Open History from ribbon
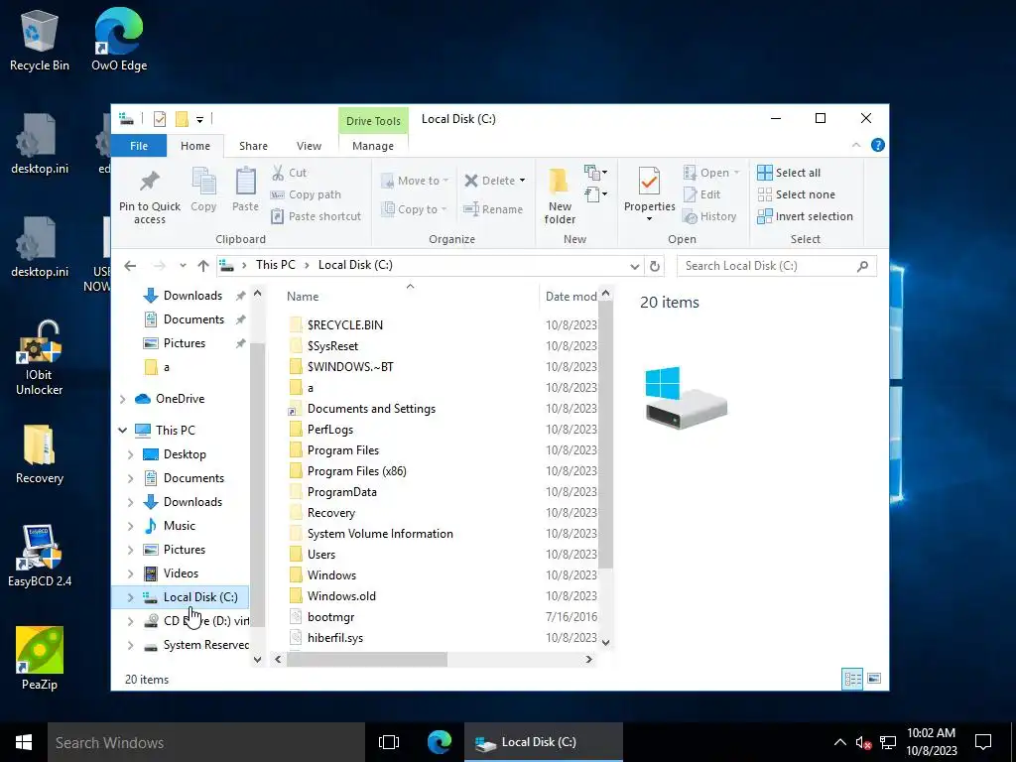 point(709,216)
